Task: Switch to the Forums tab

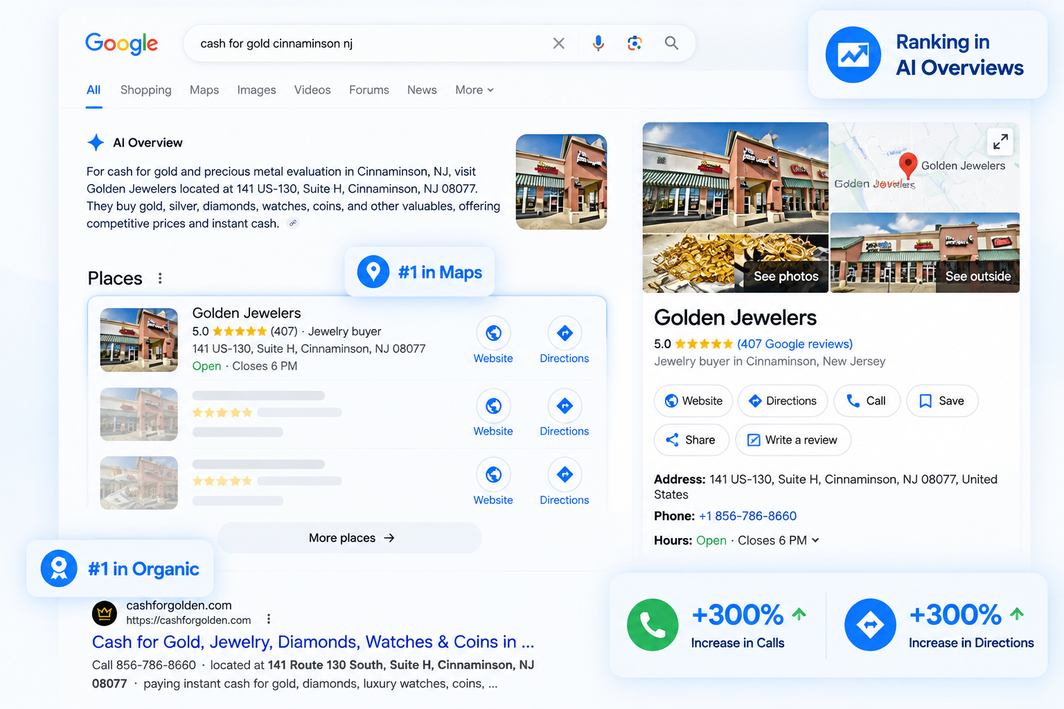Action: click(369, 90)
